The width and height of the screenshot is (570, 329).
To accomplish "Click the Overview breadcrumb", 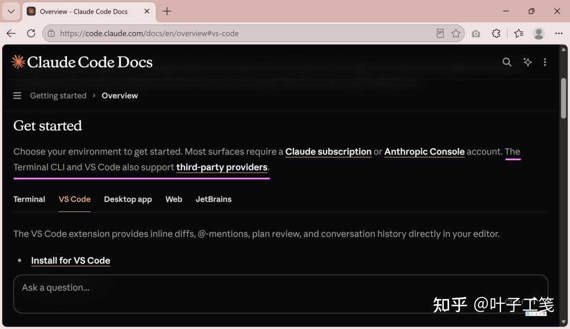I will (x=120, y=95).
